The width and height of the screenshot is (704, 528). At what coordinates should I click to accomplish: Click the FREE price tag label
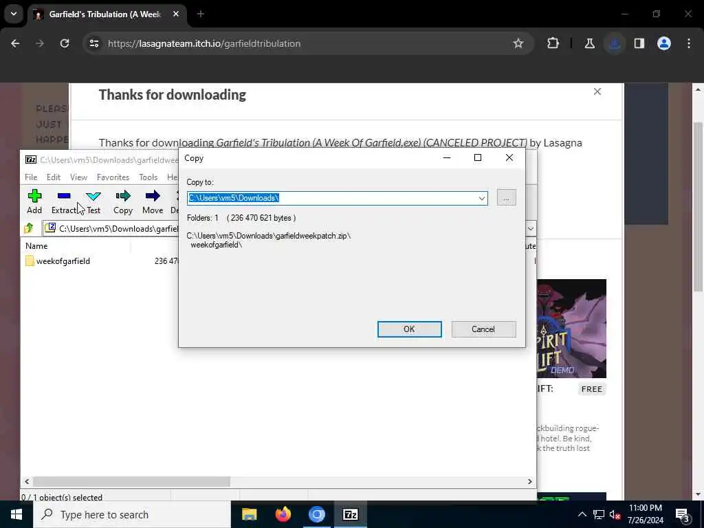click(x=592, y=389)
